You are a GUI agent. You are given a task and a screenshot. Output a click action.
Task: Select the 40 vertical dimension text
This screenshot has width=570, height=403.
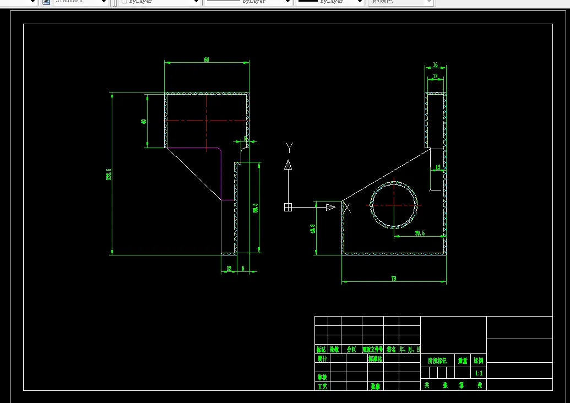click(144, 121)
